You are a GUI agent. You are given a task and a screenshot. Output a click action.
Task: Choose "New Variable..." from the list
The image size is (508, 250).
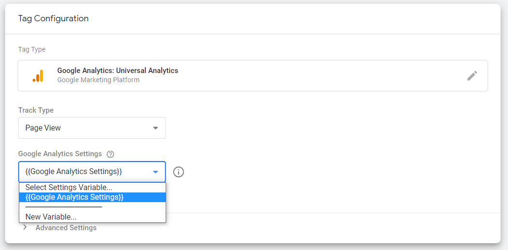51,217
